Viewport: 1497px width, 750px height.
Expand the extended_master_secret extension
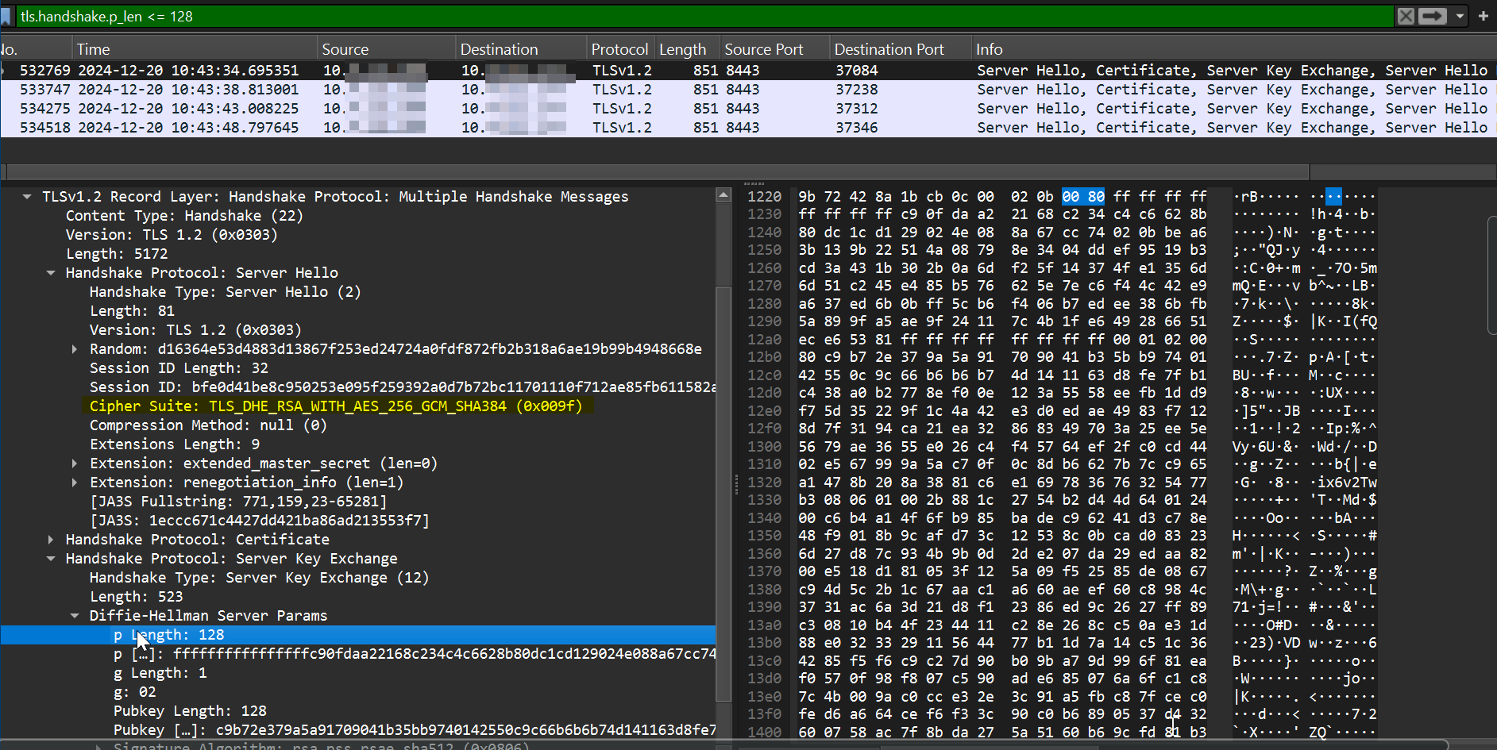pyautogui.click(x=74, y=463)
